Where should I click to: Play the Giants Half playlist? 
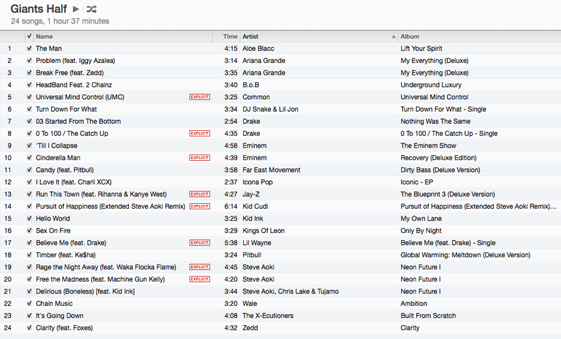coord(76,9)
